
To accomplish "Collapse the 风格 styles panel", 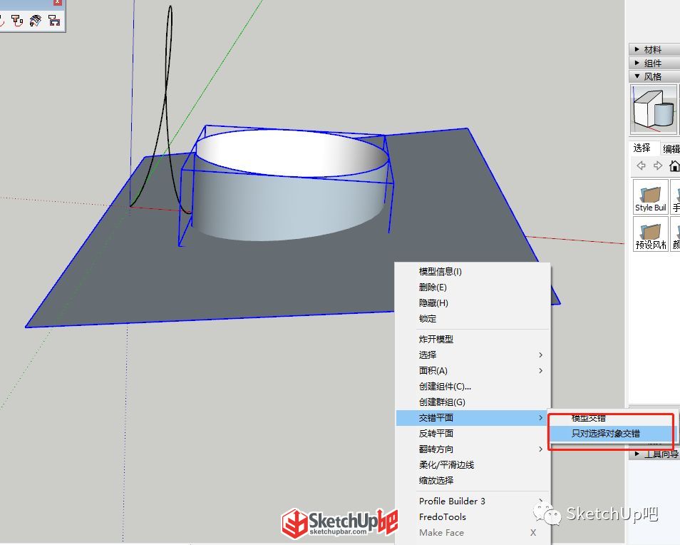I will [654, 76].
